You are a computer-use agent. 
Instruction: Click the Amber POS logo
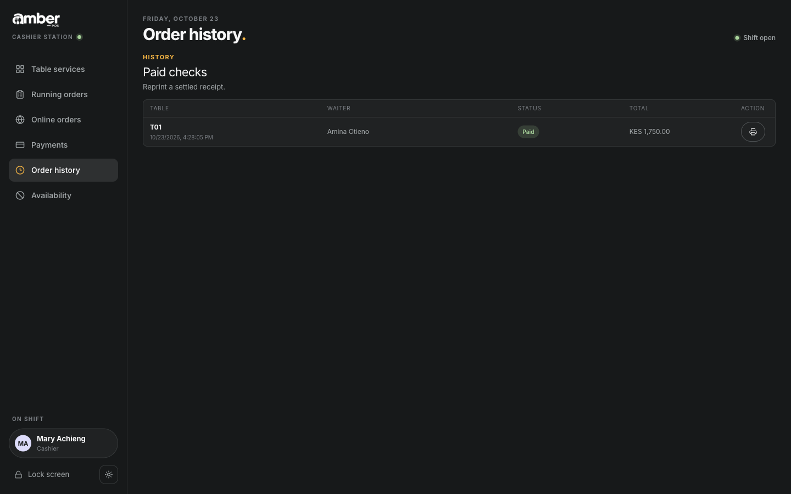click(x=36, y=20)
